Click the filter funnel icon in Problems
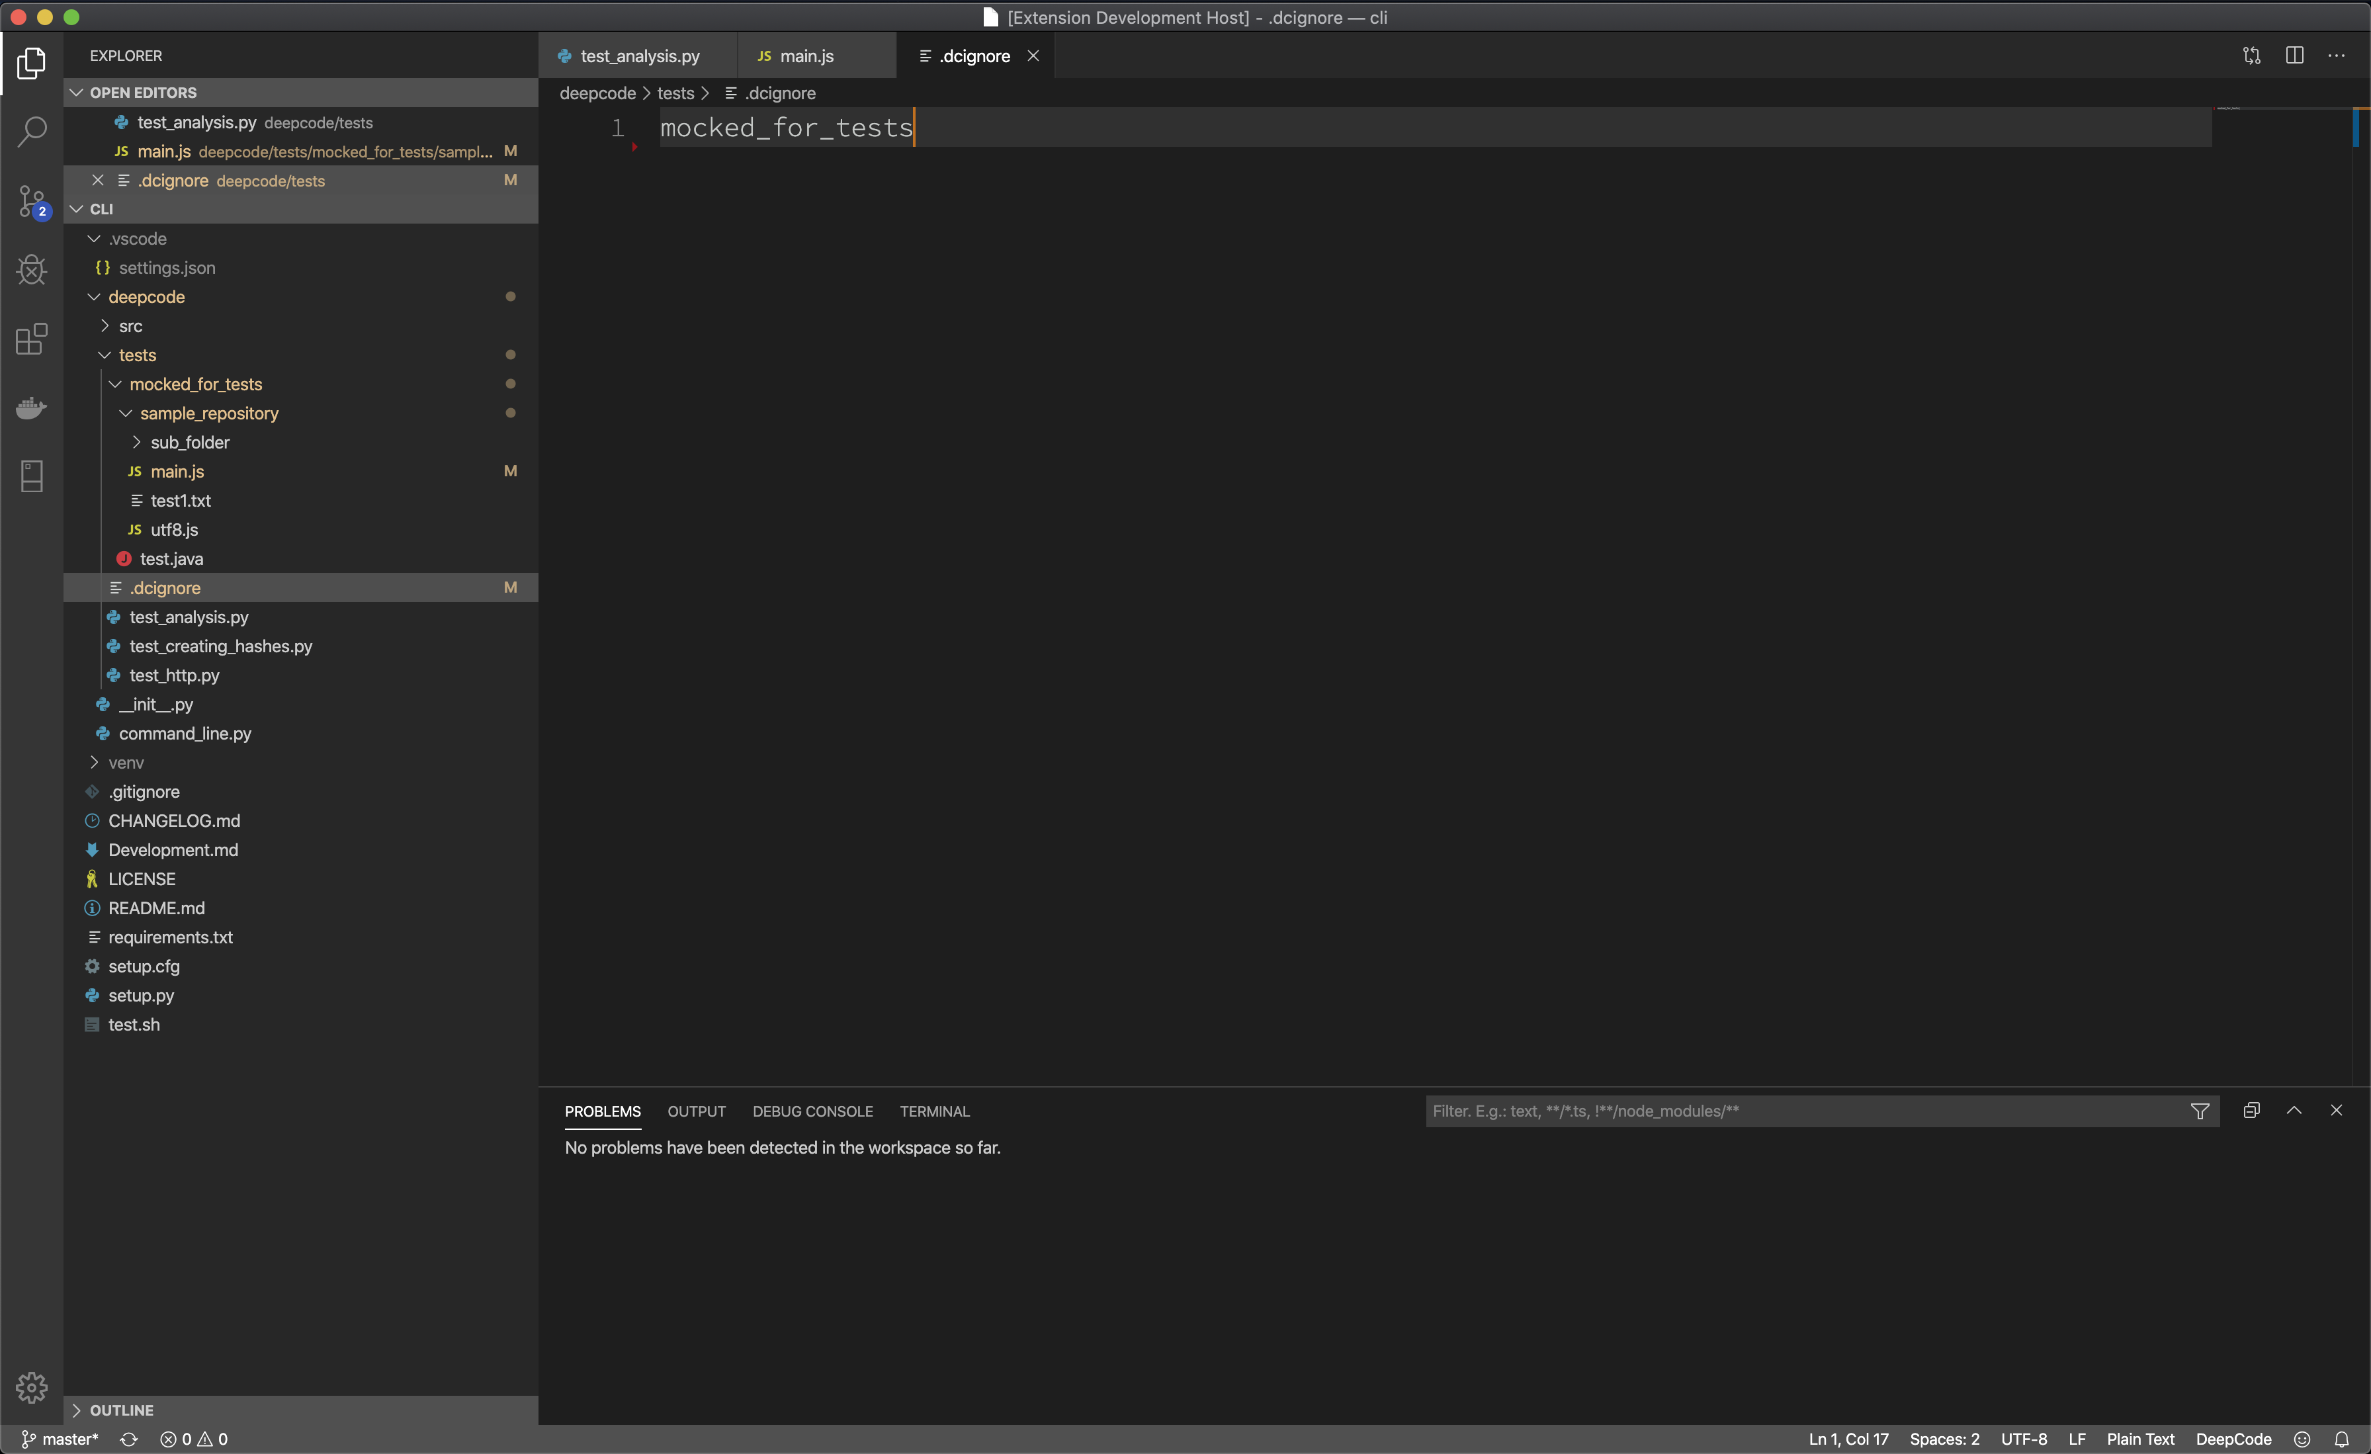 tap(2200, 1111)
